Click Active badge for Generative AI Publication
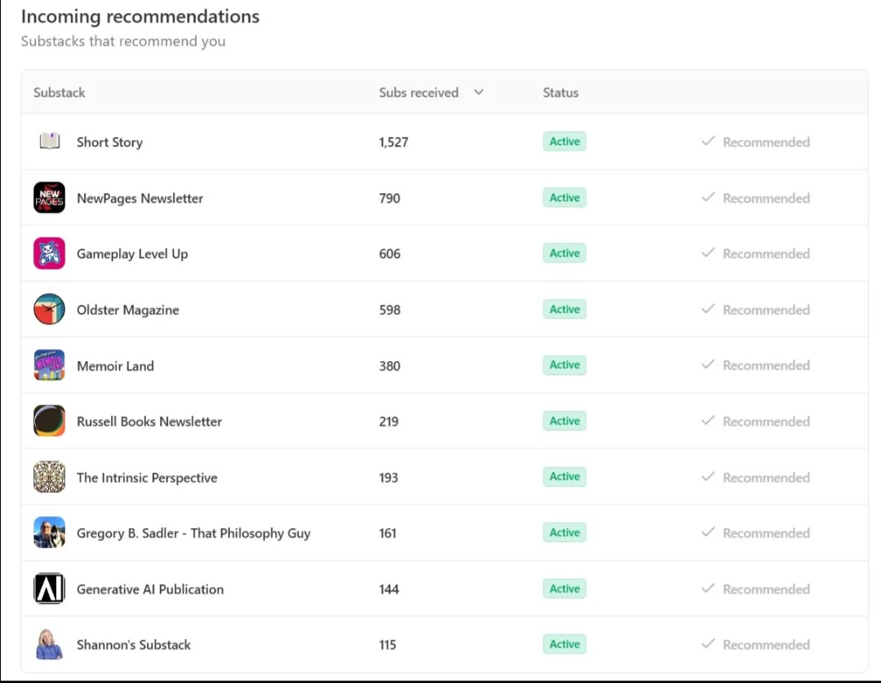The width and height of the screenshot is (881, 683). tap(564, 588)
